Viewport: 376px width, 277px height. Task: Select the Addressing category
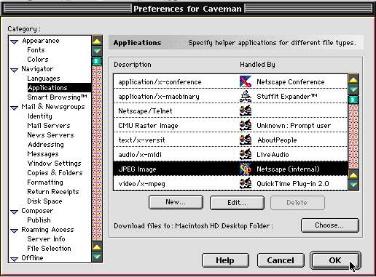pos(46,145)
